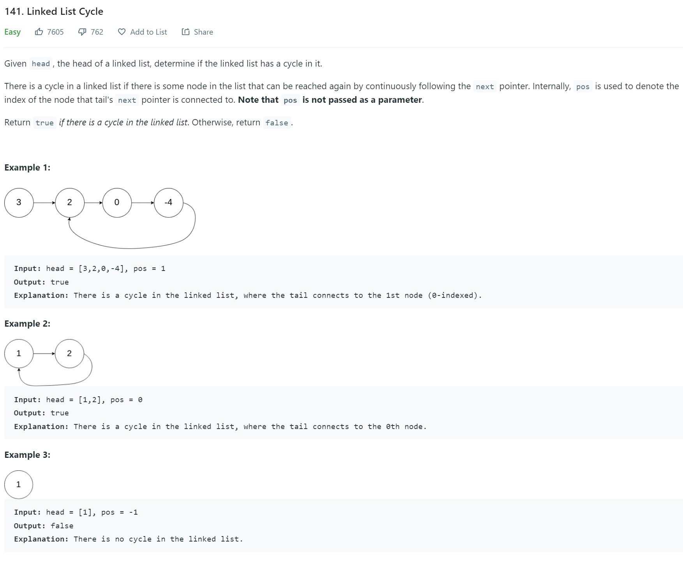Click the heart icon beside Add to List

pyautogui.click(x=122, y=32)
